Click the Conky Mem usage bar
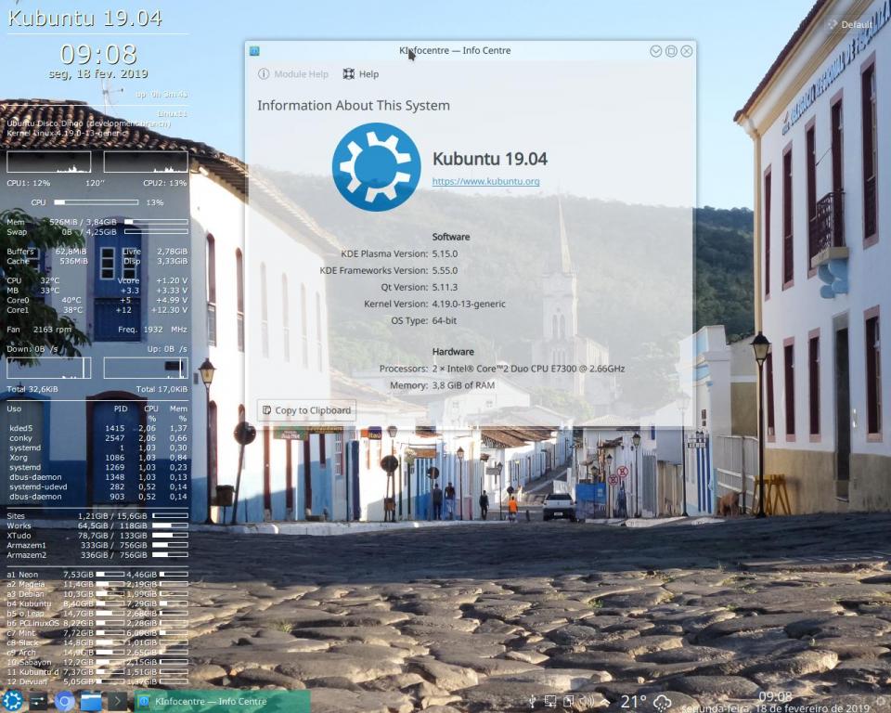This screenshot has width=891, height=713. coord(156,222)
